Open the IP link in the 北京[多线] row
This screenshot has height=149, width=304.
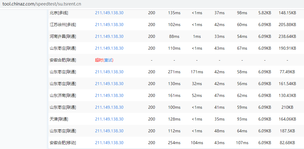point(109,13)
